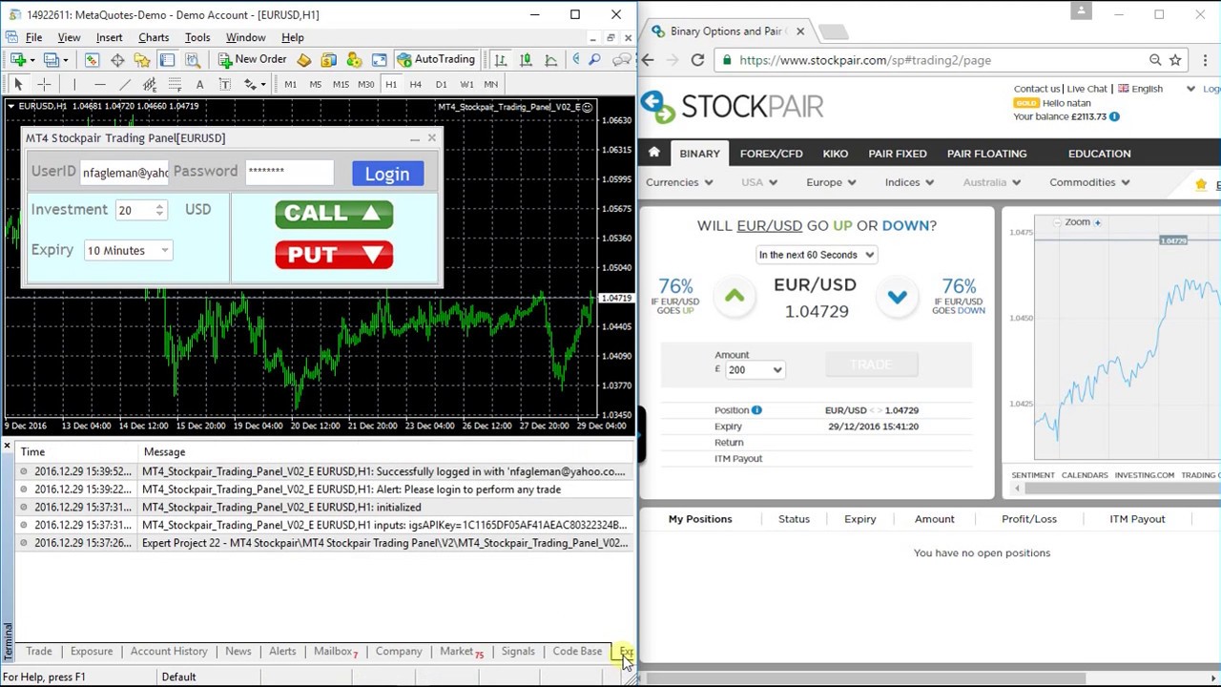Open New Chart icon in MetaTrader toolbar
1221x687 pixels.
(x=18, y=59)
